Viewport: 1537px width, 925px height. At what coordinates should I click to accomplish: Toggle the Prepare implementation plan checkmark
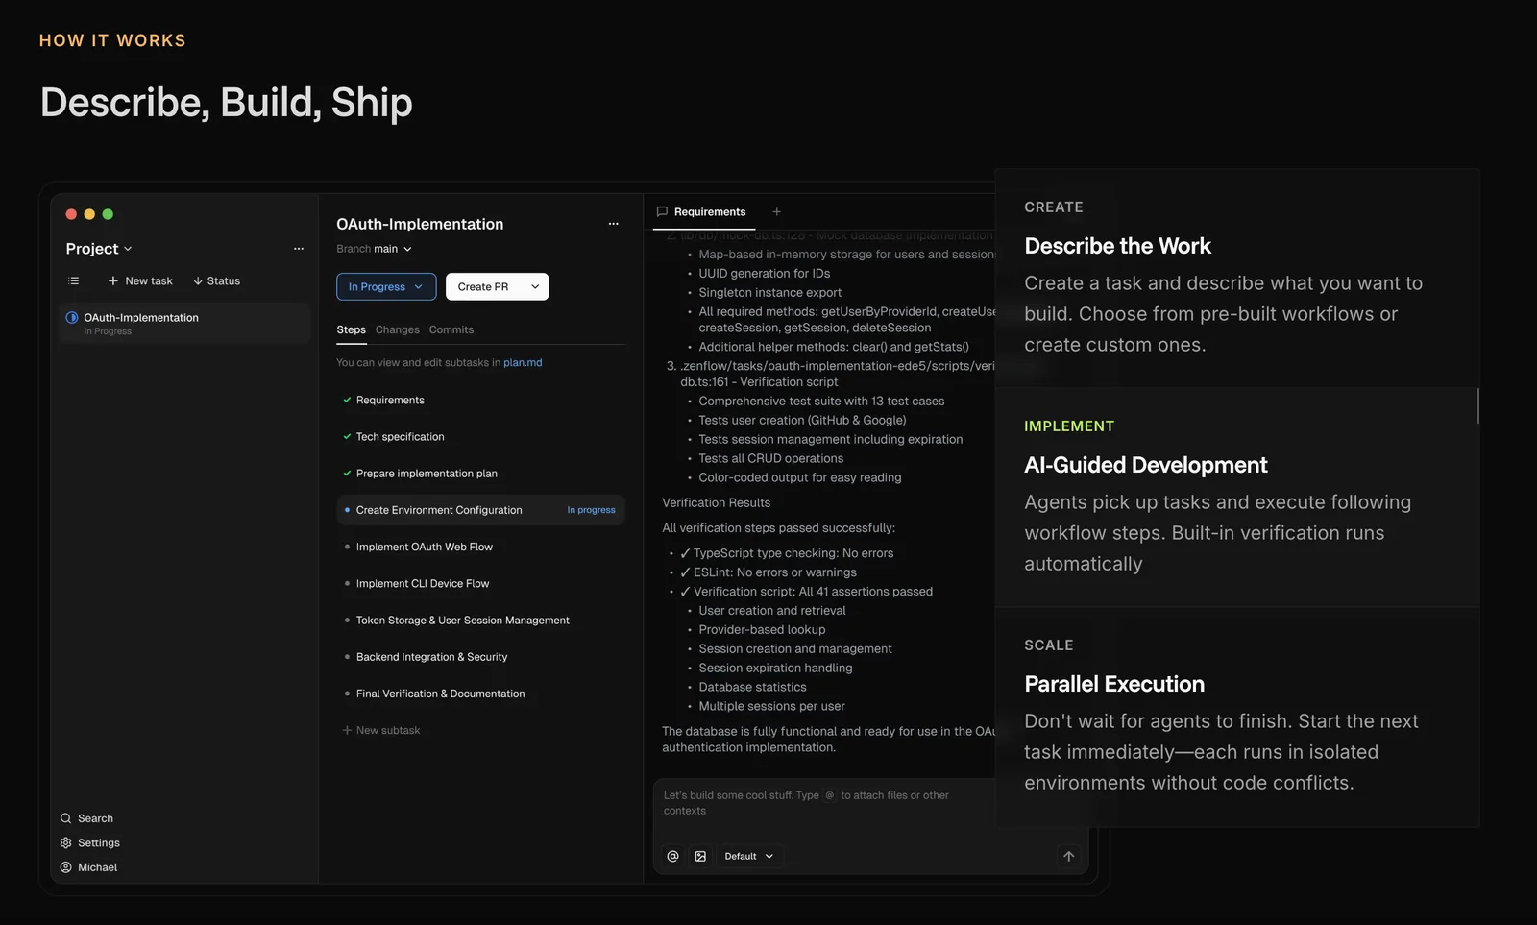point(347,474)
